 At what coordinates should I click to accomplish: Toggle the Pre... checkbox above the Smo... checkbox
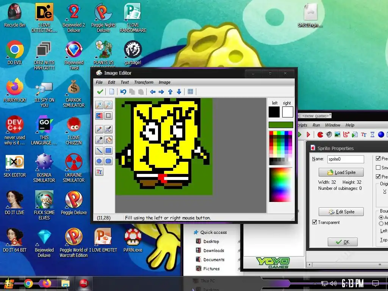378,158
